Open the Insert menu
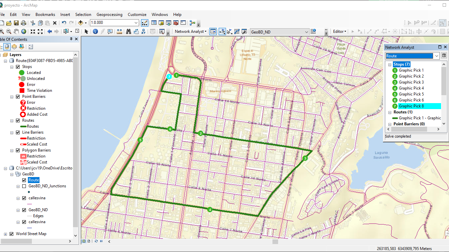449x252 pixels. pyautogui.click(x=65, y=15)
